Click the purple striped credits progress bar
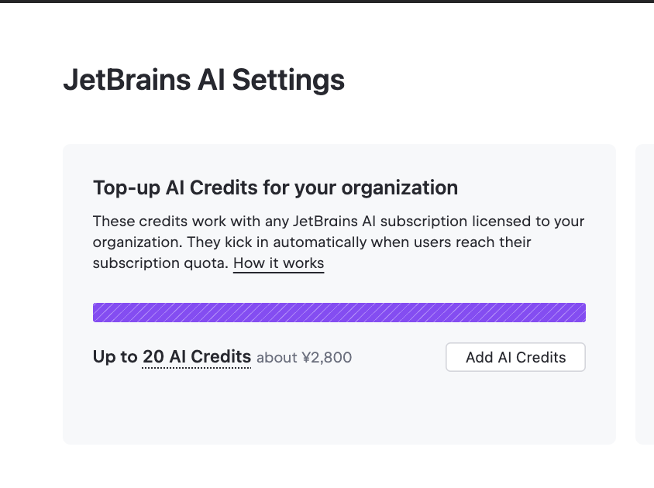The width and height of the screenshot is (654, 488). 339,312
